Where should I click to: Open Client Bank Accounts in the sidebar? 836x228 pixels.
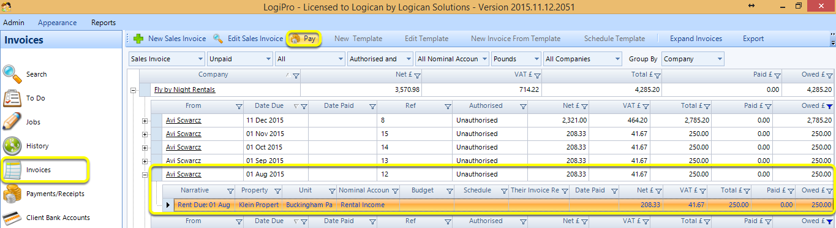tap(46, 218)
